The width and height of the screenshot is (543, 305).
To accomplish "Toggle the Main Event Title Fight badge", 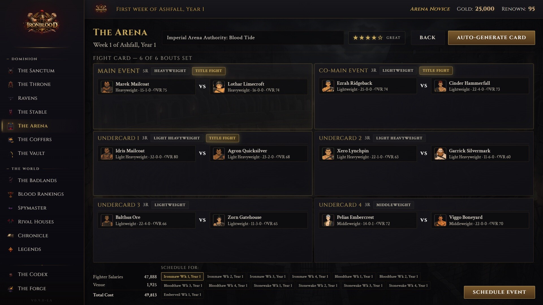I will click(208, 71).
